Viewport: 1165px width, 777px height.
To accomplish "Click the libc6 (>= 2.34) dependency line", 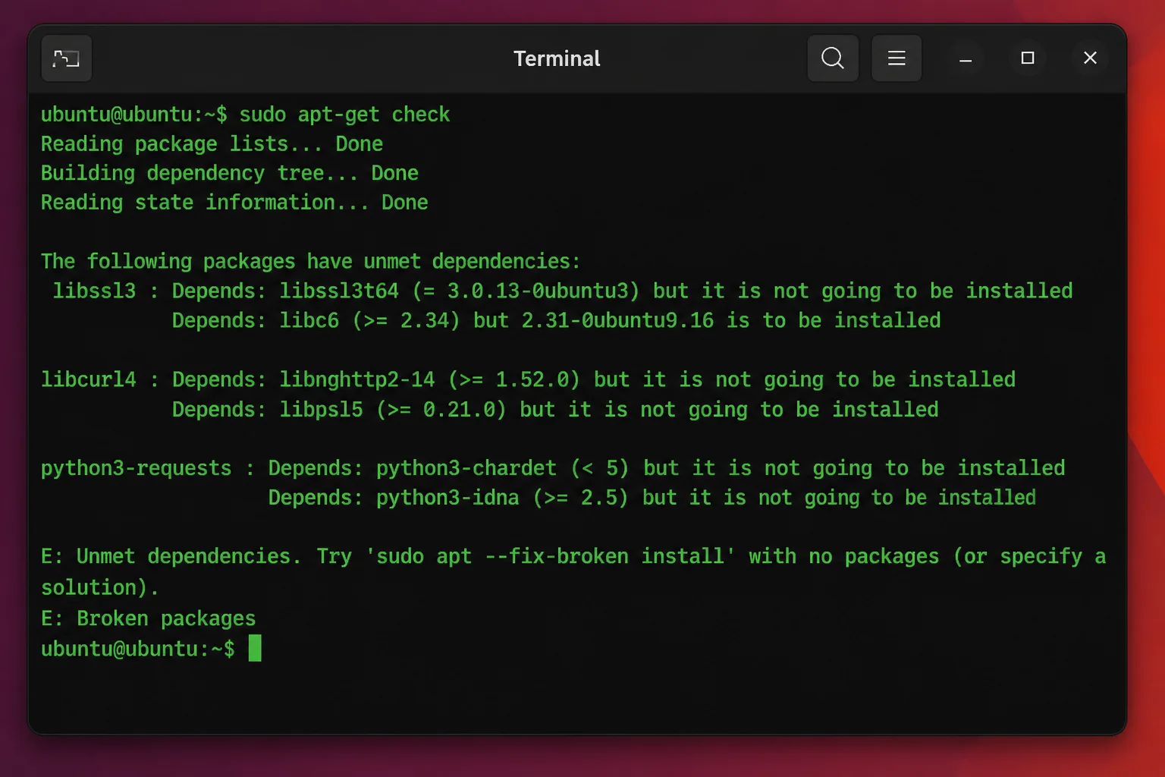I will point(556,321).
